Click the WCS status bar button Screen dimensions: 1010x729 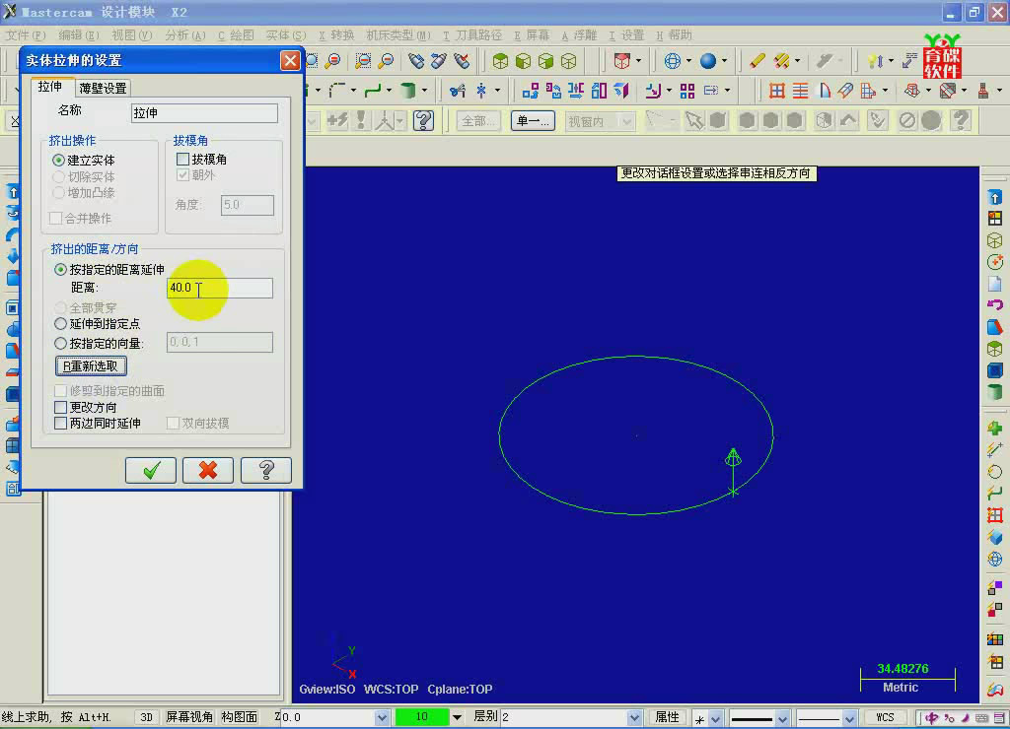point(885,717)
